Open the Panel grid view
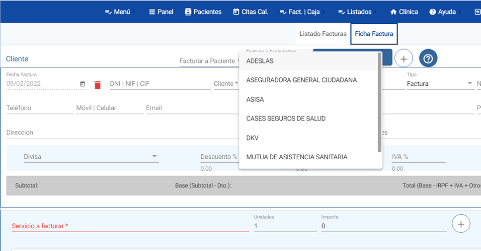The width and height of the screenshot is (481, 251). pyautogui.click(x=161, y=11)
